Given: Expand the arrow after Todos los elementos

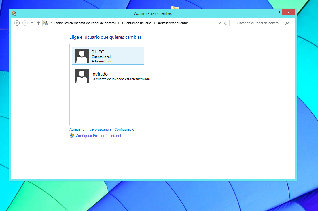Looking at the screenshot, I should [x=119, y=23].
